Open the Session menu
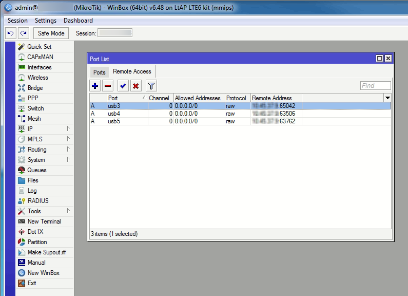This screenshot has height=296, width=408. pyautogui.click(x=17, y=21)
